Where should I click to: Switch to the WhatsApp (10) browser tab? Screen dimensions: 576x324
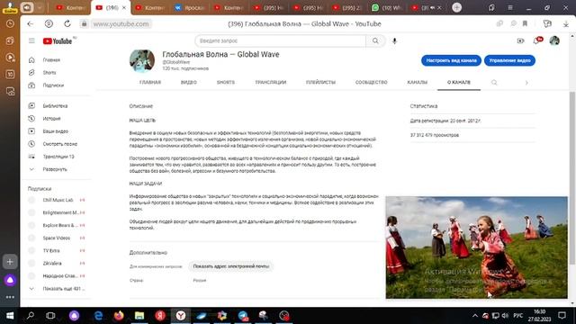[x=388, y=7]
